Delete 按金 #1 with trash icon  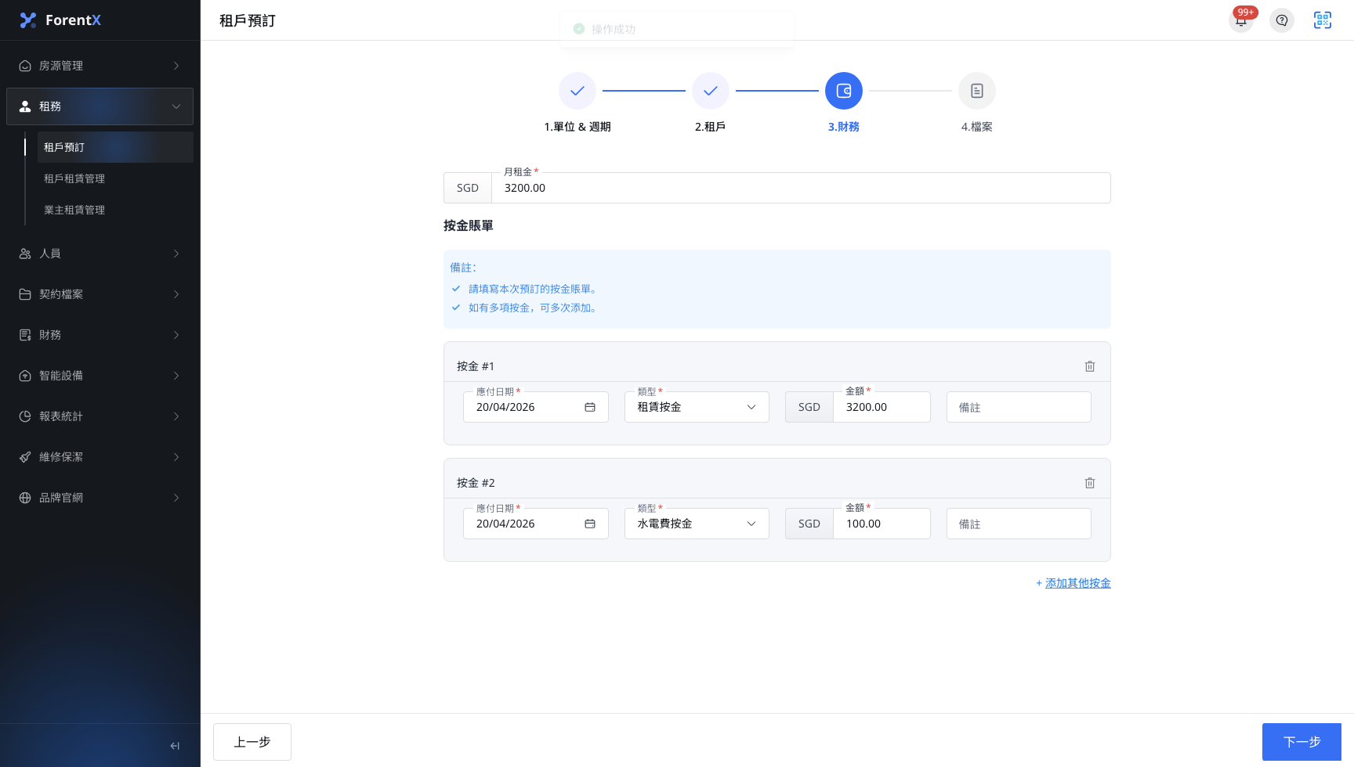[1090, 366]
